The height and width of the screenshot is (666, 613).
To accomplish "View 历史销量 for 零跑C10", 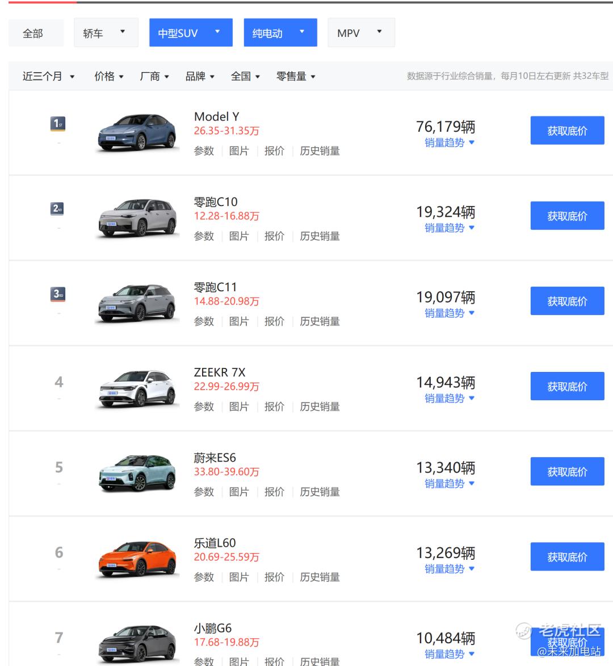I will point(320,236).
